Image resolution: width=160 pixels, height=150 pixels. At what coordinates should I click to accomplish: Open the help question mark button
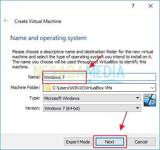pos(133,6)
